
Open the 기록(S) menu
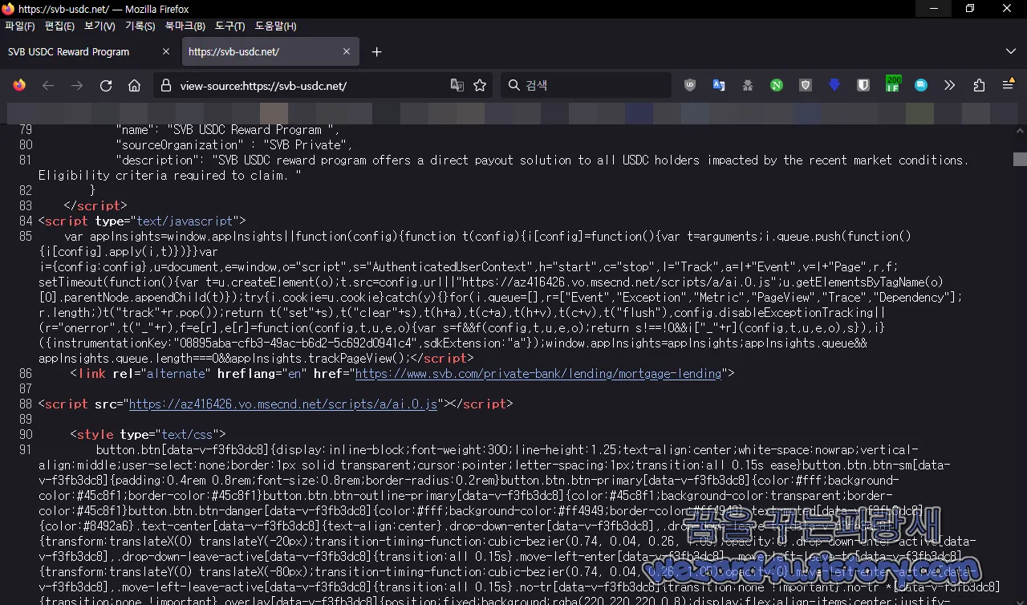coord(140,26)
